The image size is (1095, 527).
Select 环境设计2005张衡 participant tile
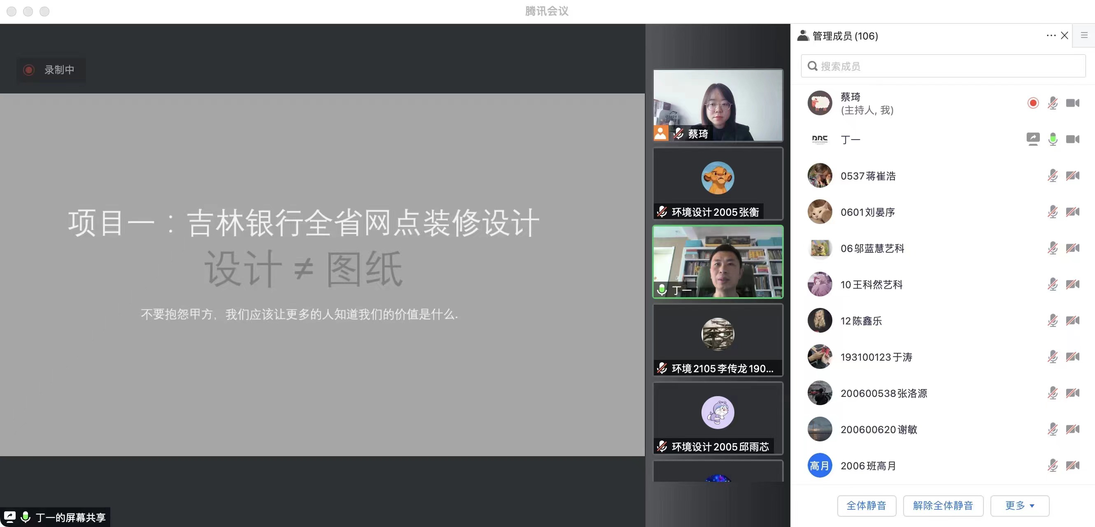[718, 184]
